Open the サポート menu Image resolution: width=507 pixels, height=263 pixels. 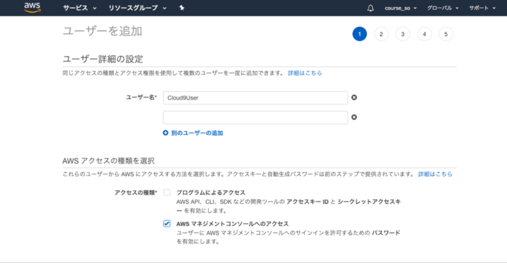[482, 8]
